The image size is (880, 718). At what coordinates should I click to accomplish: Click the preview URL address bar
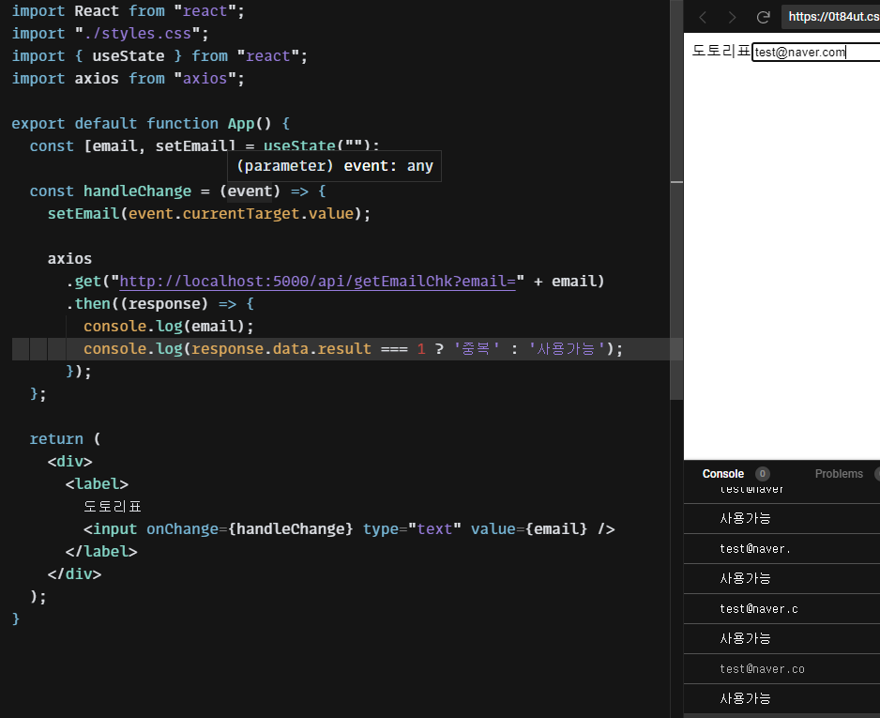pyautogui.click(x=832, y=17)
